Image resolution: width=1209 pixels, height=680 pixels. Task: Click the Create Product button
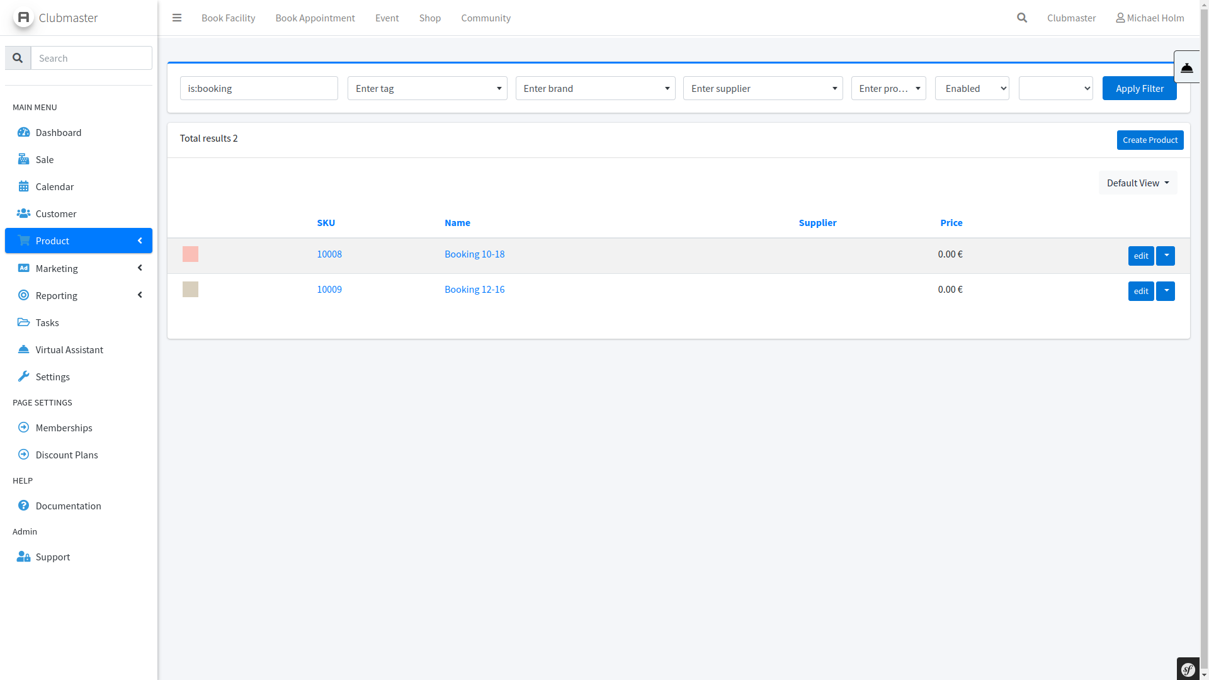[x=1150, y=140]
